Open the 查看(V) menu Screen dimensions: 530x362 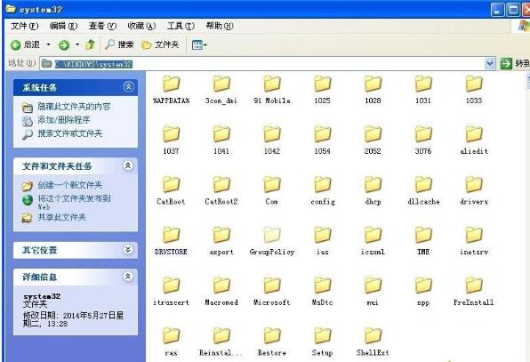(102, 26)
